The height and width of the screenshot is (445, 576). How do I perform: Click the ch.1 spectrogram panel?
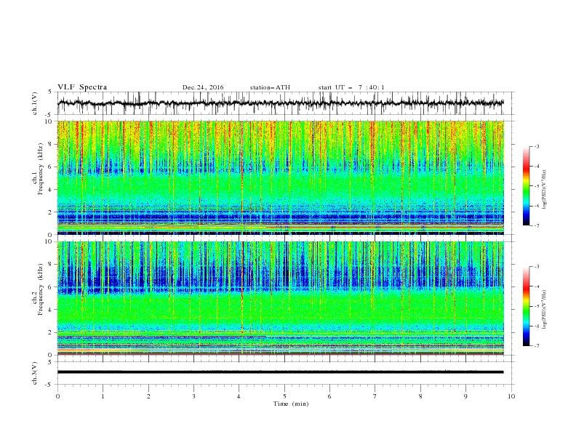click(280, 177)
